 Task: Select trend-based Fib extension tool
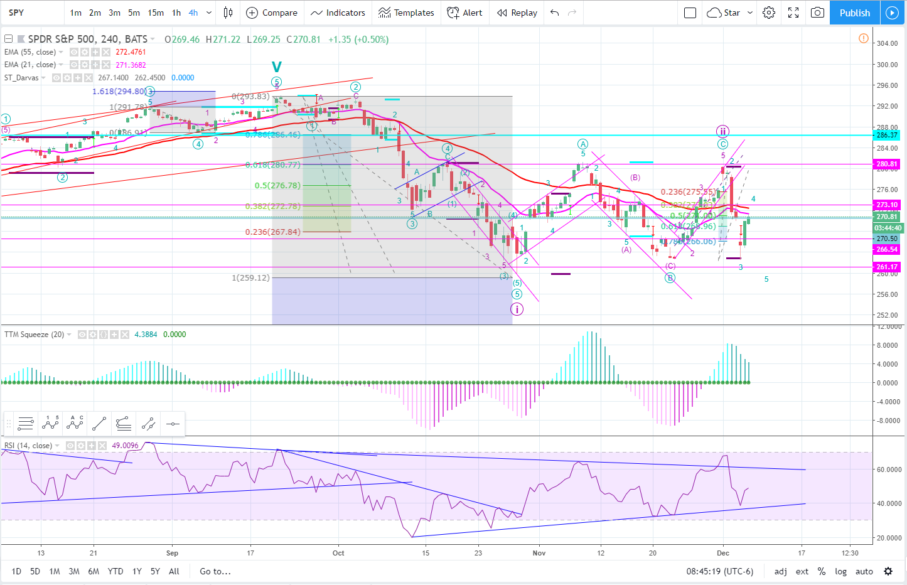[x=124, y=424]
